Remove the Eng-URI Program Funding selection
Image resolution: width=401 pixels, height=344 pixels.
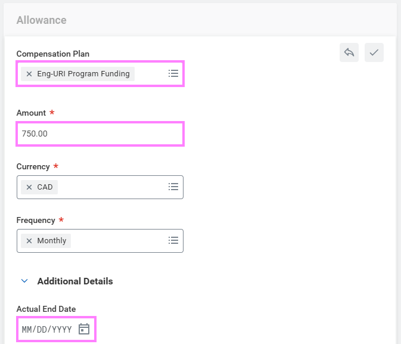29,74
